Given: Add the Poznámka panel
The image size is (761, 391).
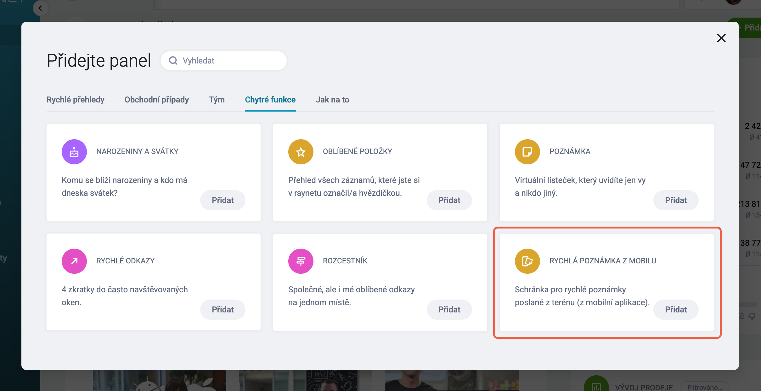Looking at the screenshot, I should (676, 200).
